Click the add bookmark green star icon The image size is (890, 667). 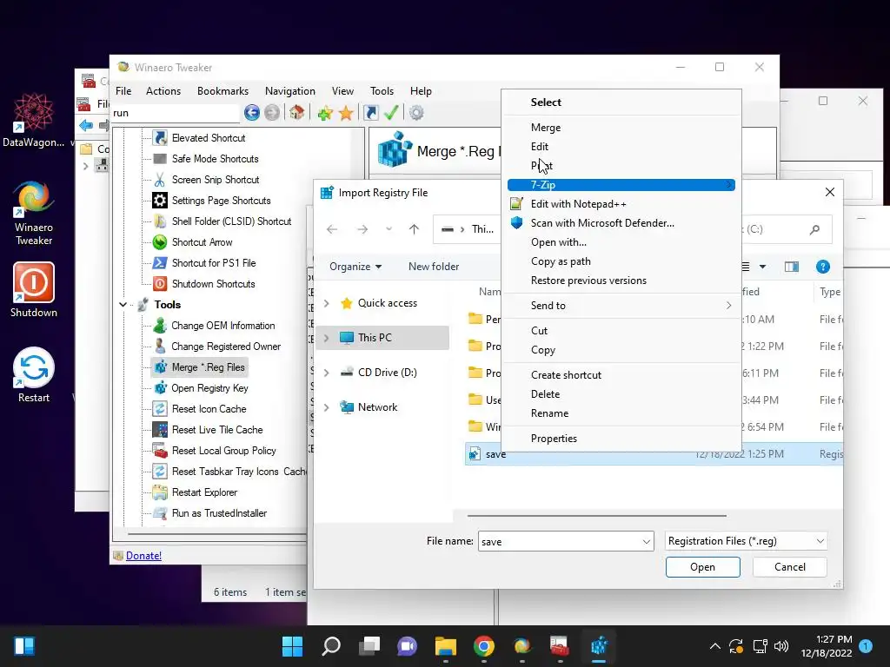click(325, 113)
